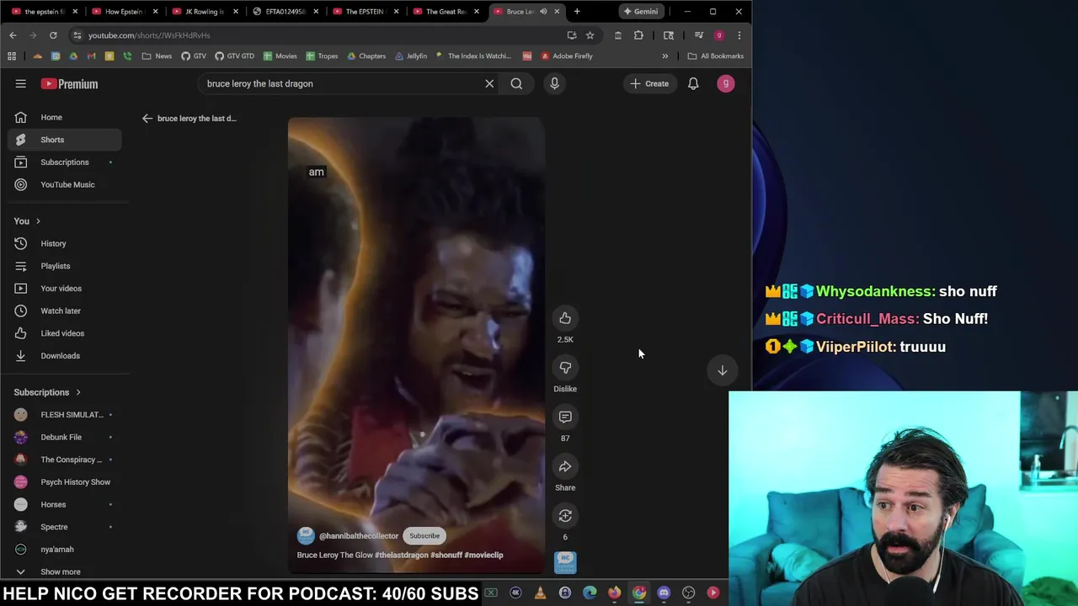The width and height of the screenshot is (1078, 606).
Task: Open OBS Studio from the taskbar
Action: click(688, 593)
